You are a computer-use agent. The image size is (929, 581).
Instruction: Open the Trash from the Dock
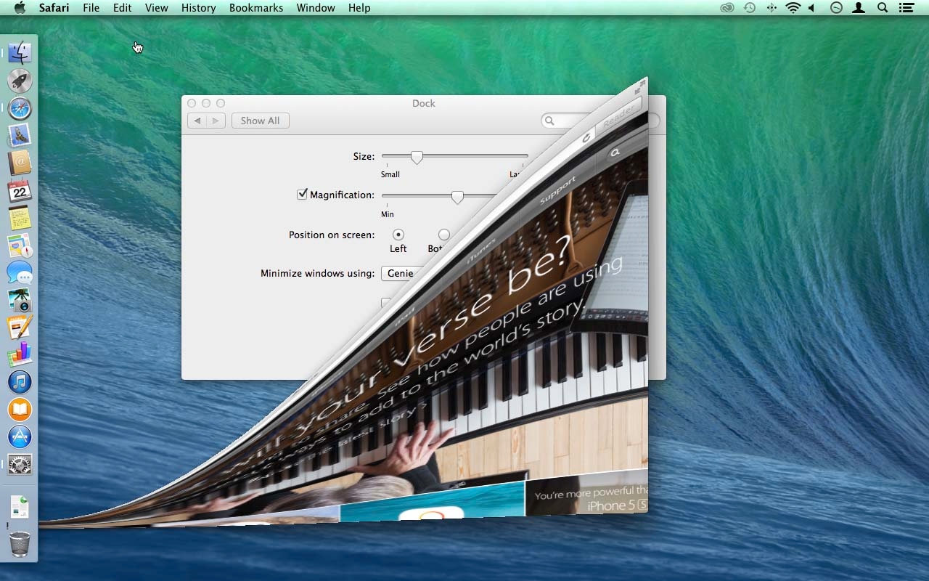pos(20,545)
